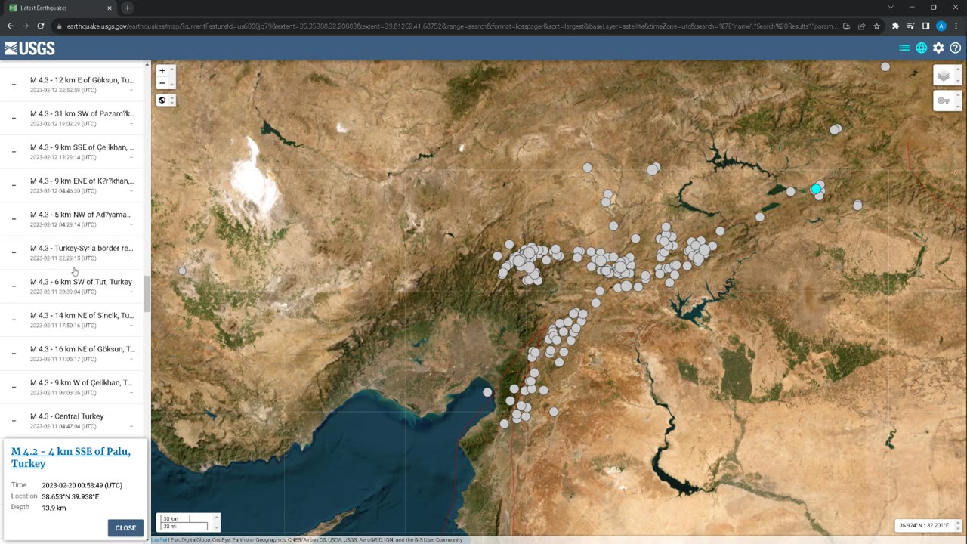Bookmark this page with the star
967x544 pixels.
tap(876, 26)
